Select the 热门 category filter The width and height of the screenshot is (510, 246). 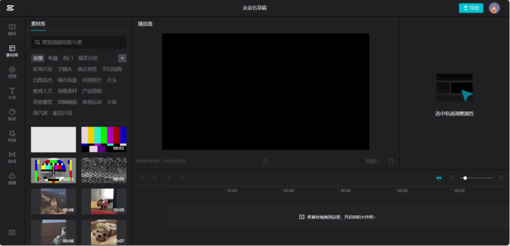tap(68, 59)
